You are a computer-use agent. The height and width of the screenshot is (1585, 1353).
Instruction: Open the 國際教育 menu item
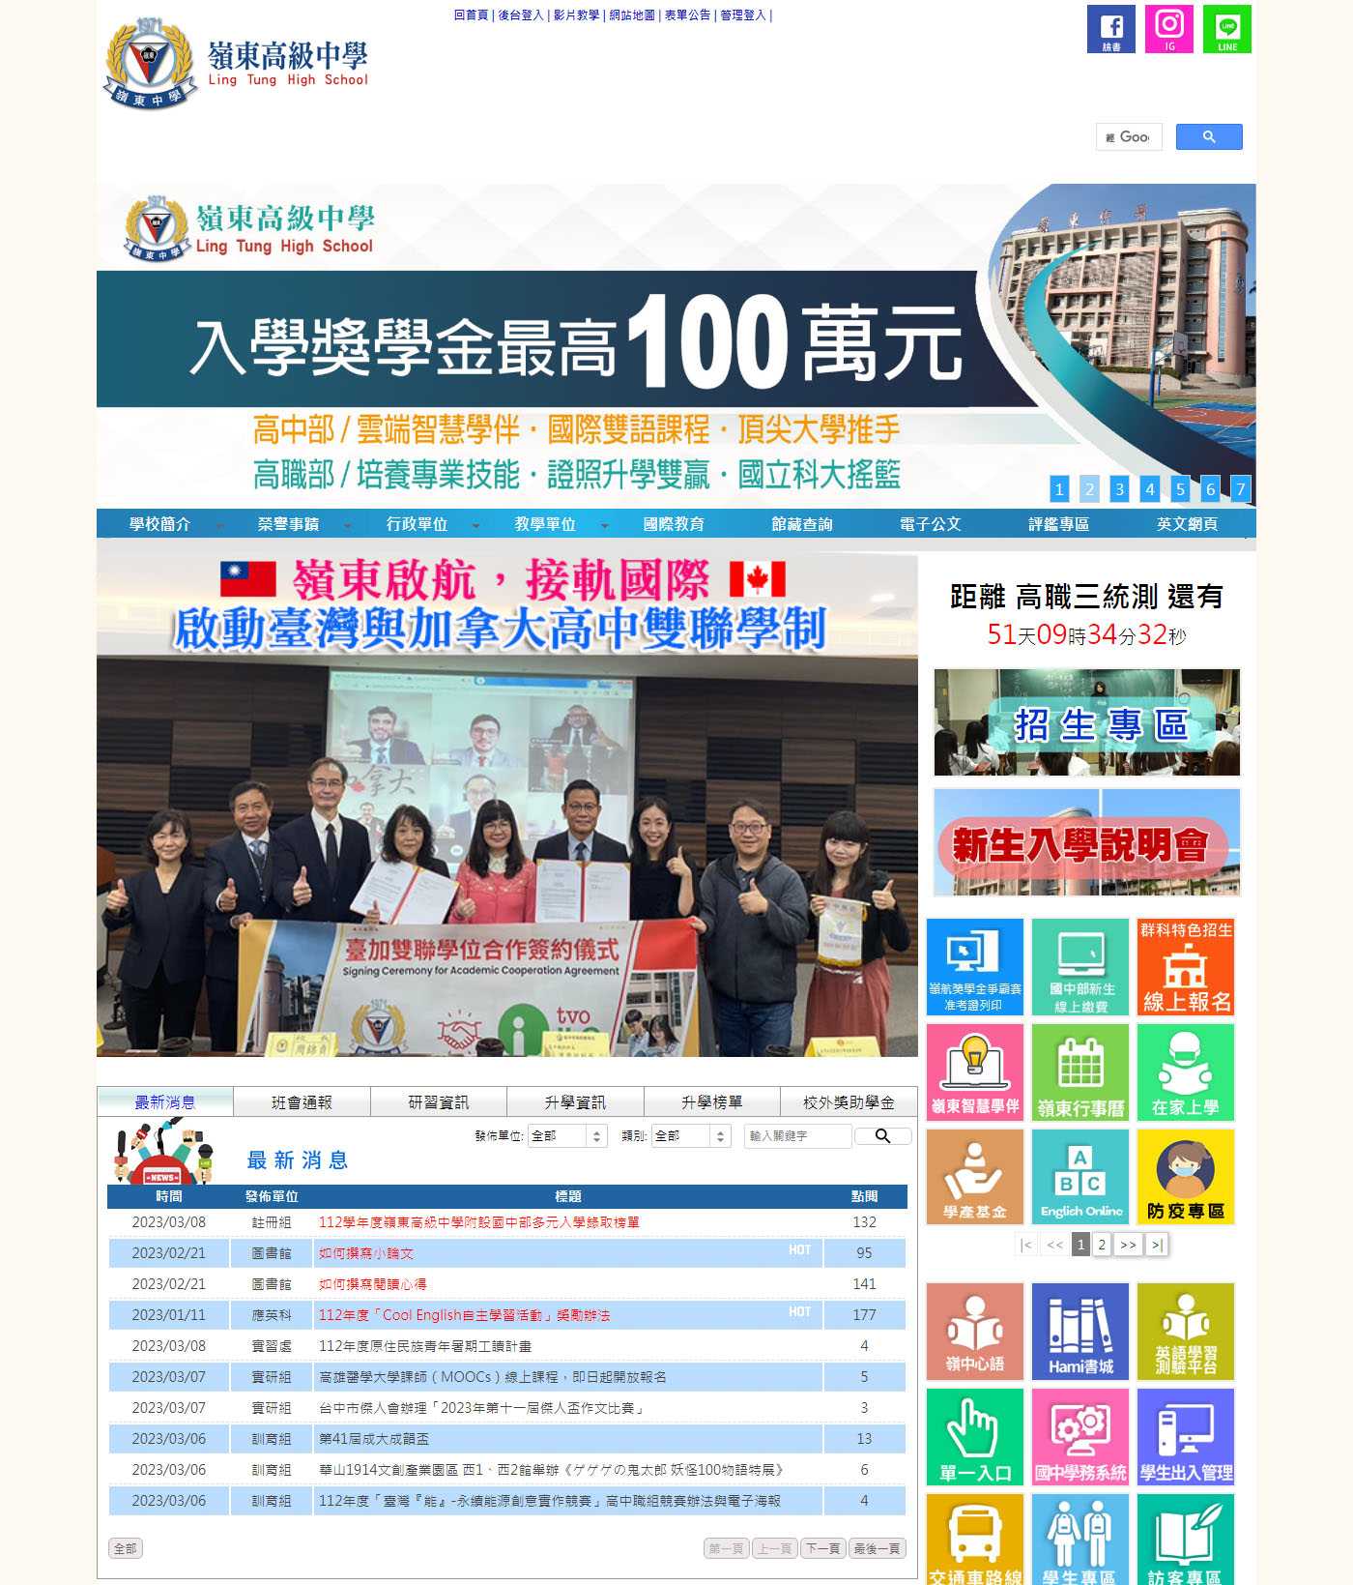point(674,524)
